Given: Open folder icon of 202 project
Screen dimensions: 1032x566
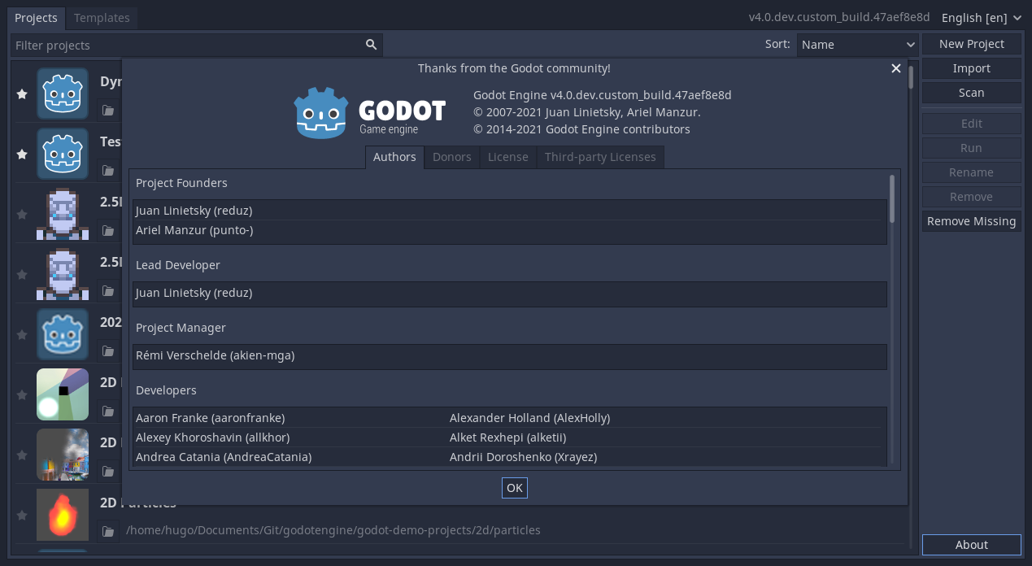Looking at the screenshot, I should point(107,351).
